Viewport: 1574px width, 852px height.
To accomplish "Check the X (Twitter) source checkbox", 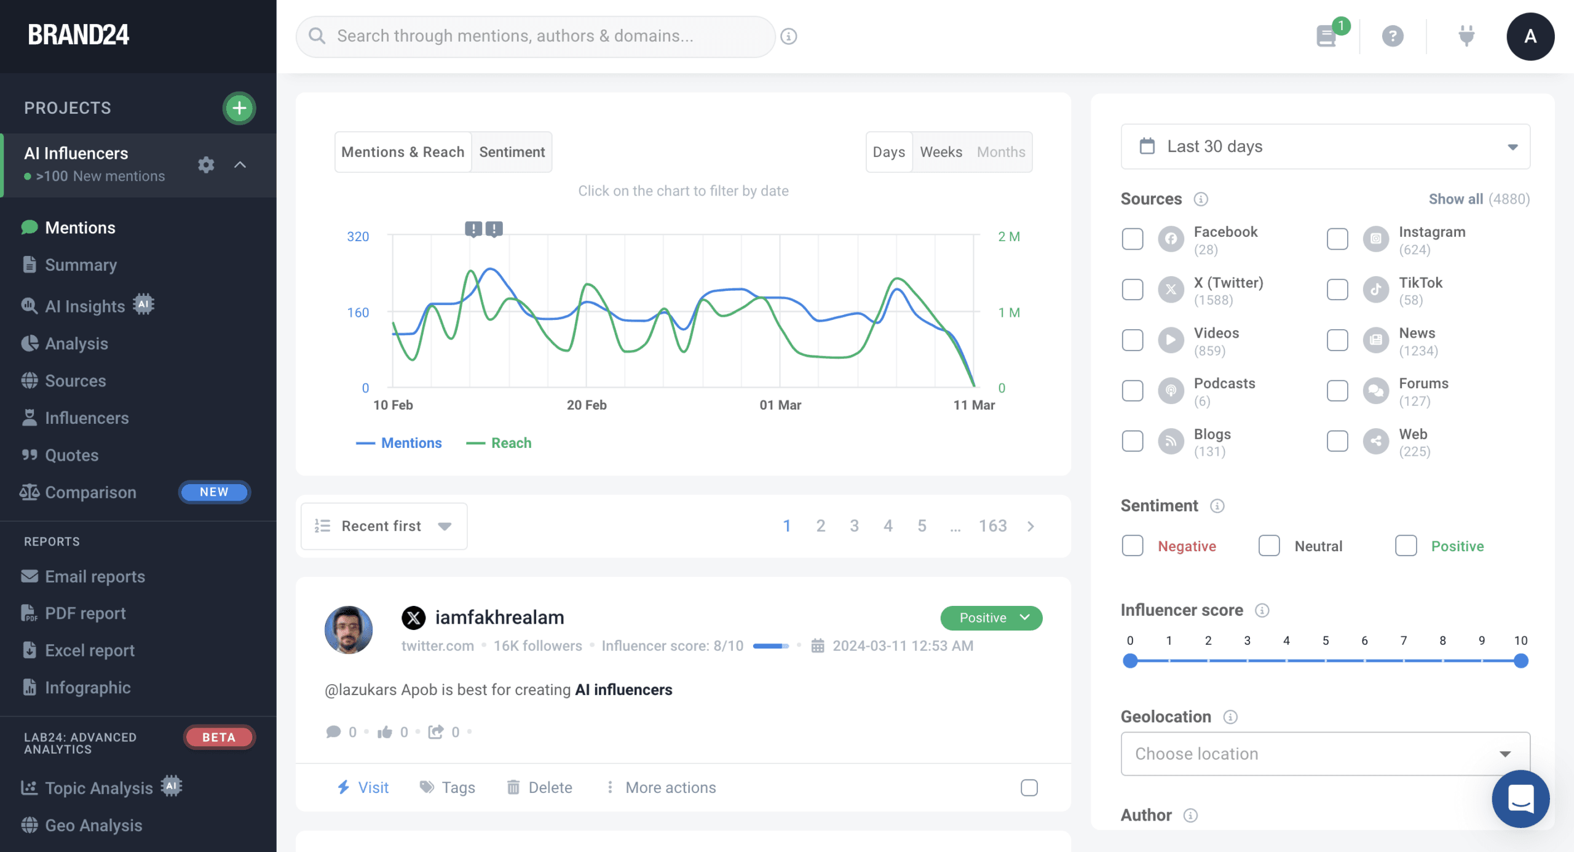I will tap(1133, 290).
